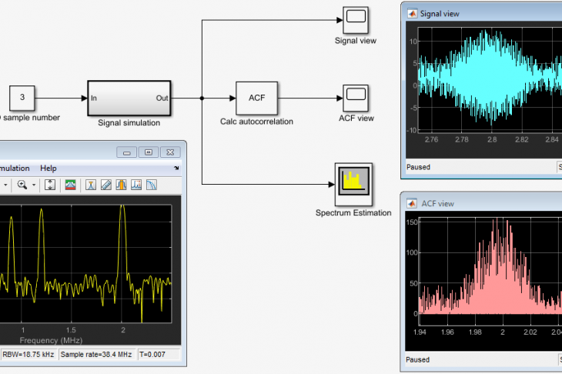
Task: Select the Spectrum Estimation block
Action: (x=354, y=184)
